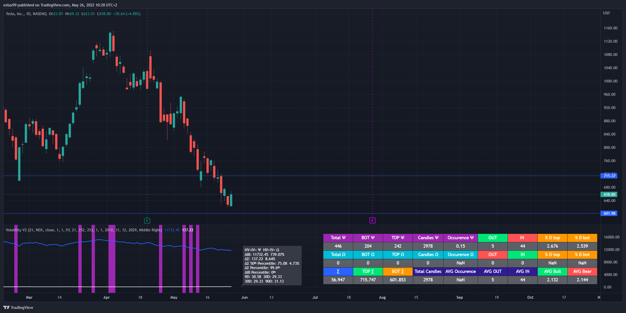This screenshot has height=313, width=626.
Task: Click the AVG Occurence header cell
Action: coord(461,271)
